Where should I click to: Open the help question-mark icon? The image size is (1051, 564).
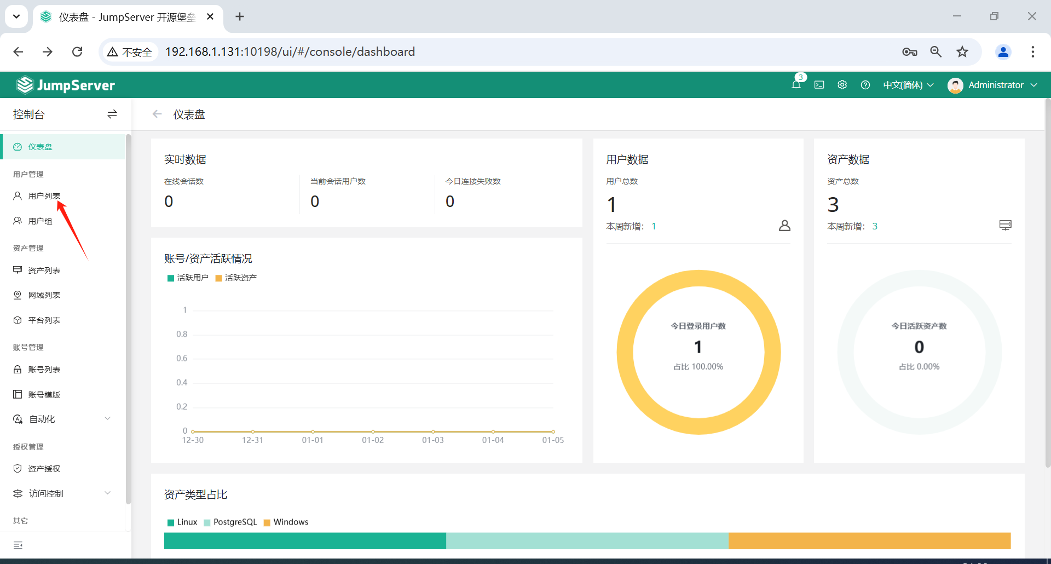click(x=865, y=85)
